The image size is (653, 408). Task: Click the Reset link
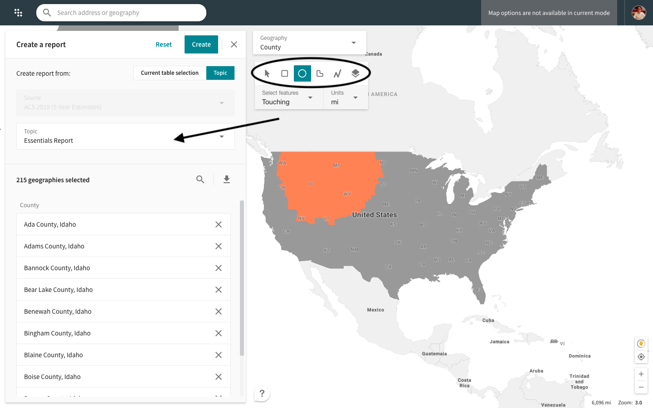point(164,44)
